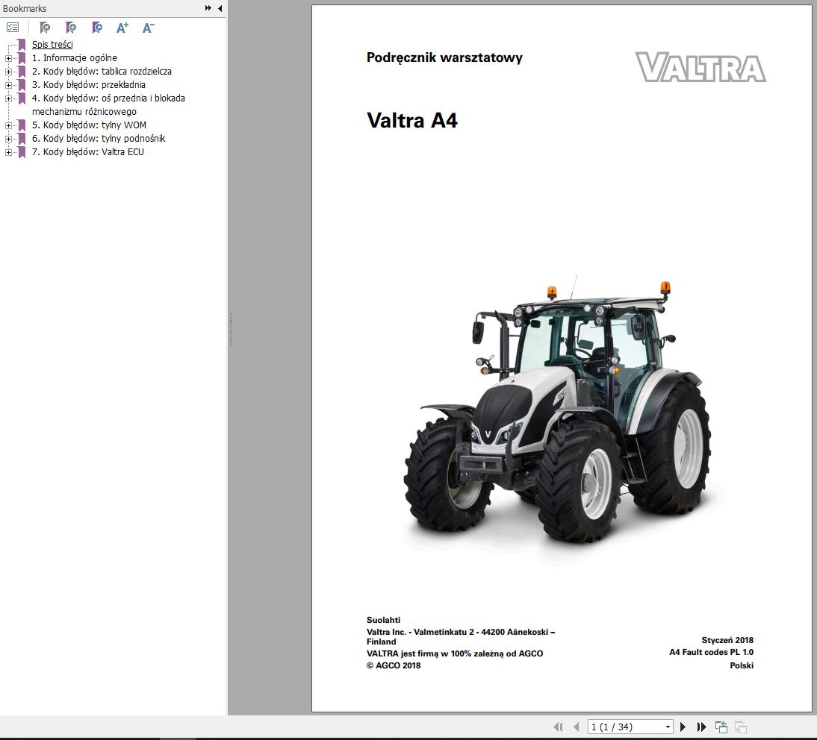Jump to last page with end arrow icon

[701, 726]
